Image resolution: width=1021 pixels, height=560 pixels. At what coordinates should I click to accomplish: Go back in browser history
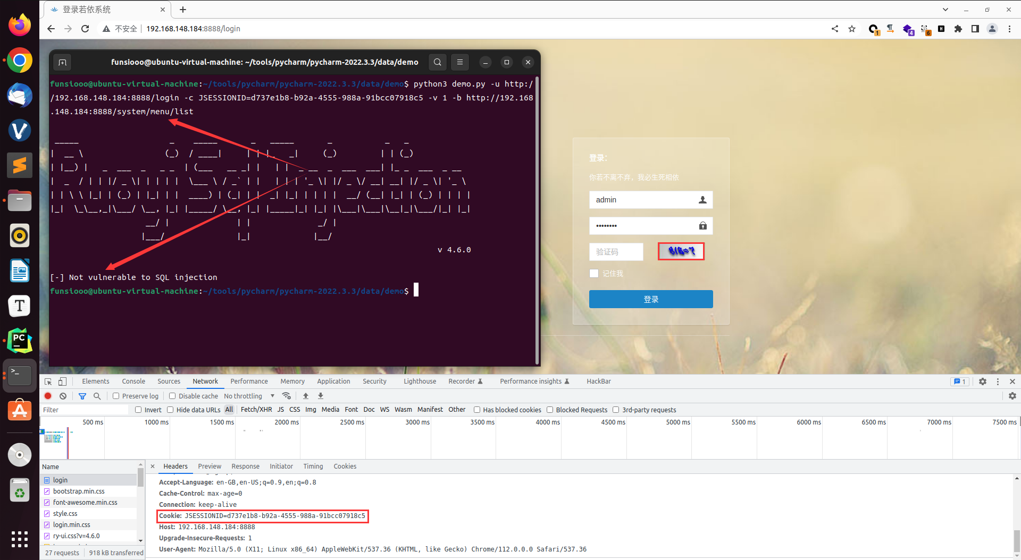pyautogui.click(x=51, y=29)
